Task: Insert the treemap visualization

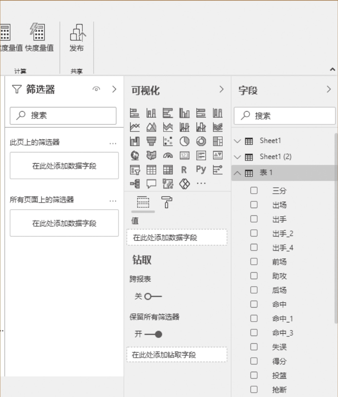Action: pos(217,141)
